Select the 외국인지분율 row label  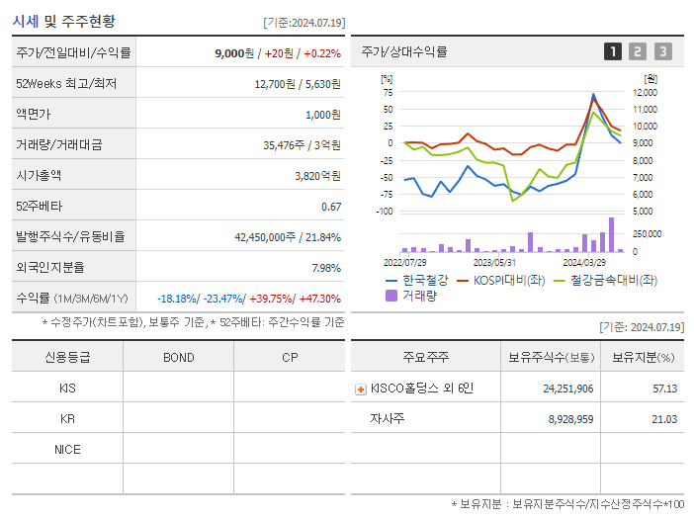pos(50,267)
